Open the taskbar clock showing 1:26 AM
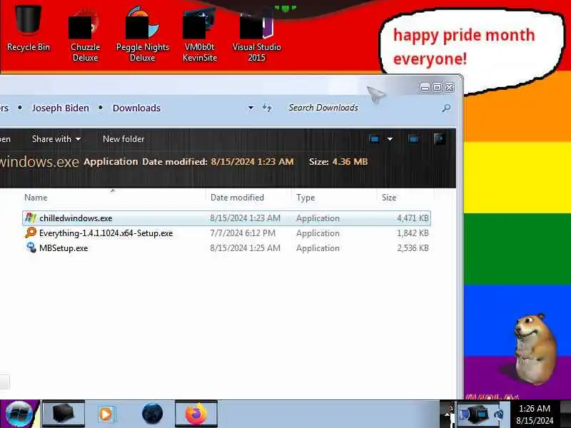 (534, 414)
